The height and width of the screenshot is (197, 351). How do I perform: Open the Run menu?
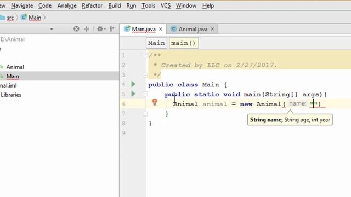131,5
